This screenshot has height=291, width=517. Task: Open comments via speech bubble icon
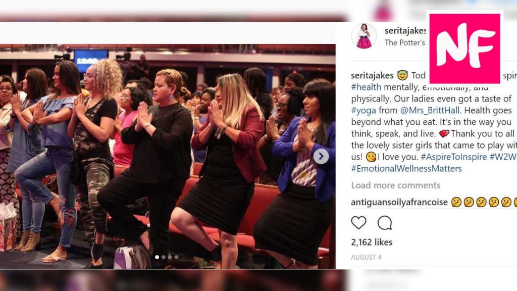pos(384,223)
